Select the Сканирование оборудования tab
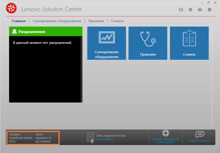The image size is (220, 153). [57, 21]
